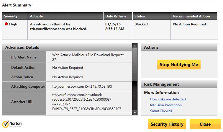Click the red High severity indicator
Screen dimensions: 223x132
(x=6, y=24)
